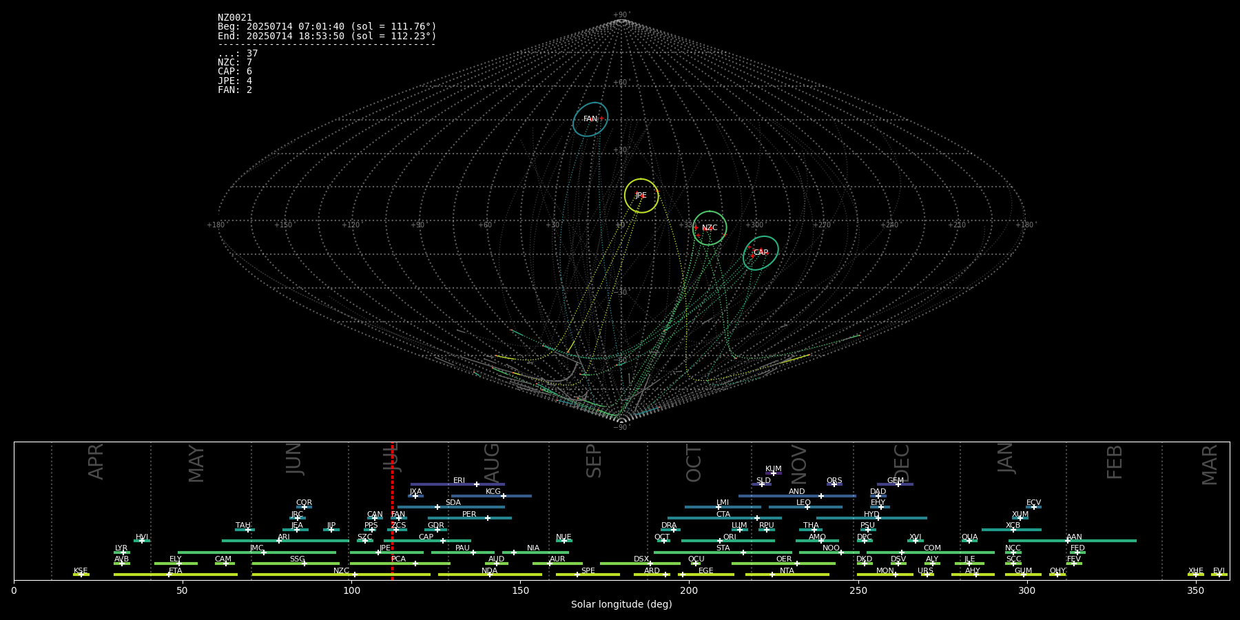Click the rotated AUG month label
The height and width of the screenshot is (620, 1240).
(492, 462)
